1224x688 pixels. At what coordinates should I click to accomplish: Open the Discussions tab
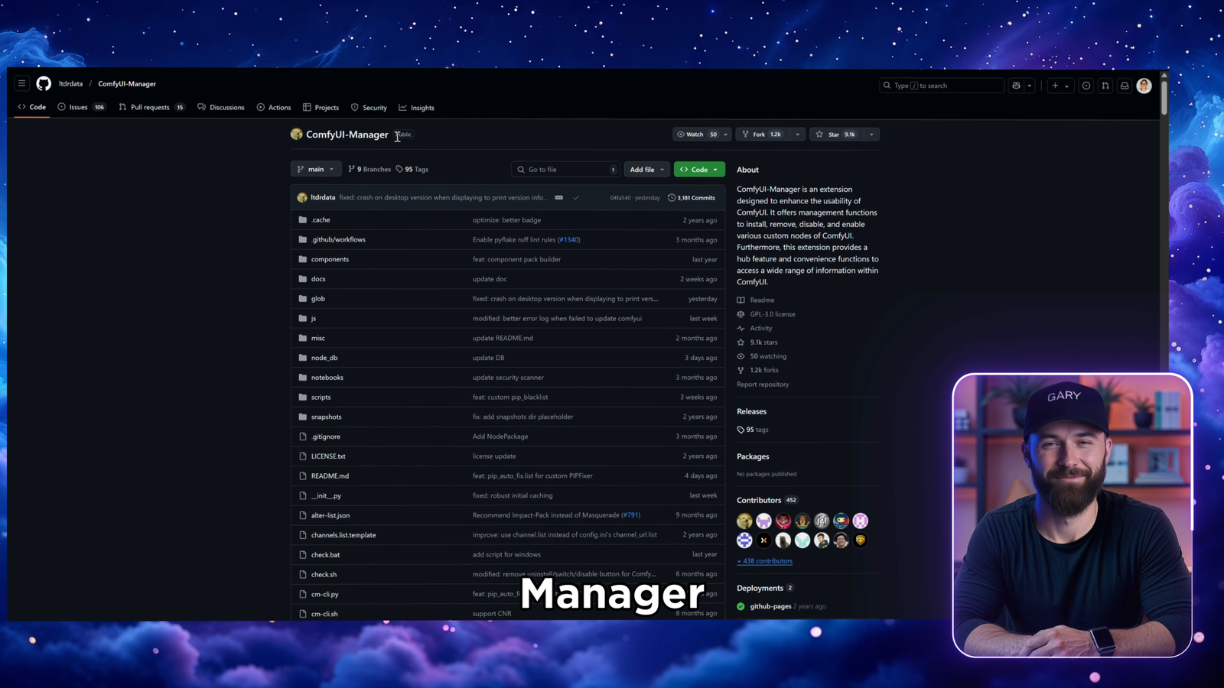point(221,107)
